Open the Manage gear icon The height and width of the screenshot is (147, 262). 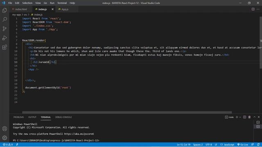[5, 138]
